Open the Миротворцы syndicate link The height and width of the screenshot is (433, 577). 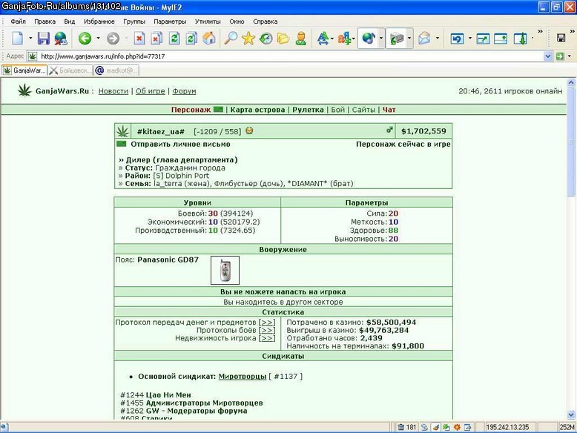242,377
